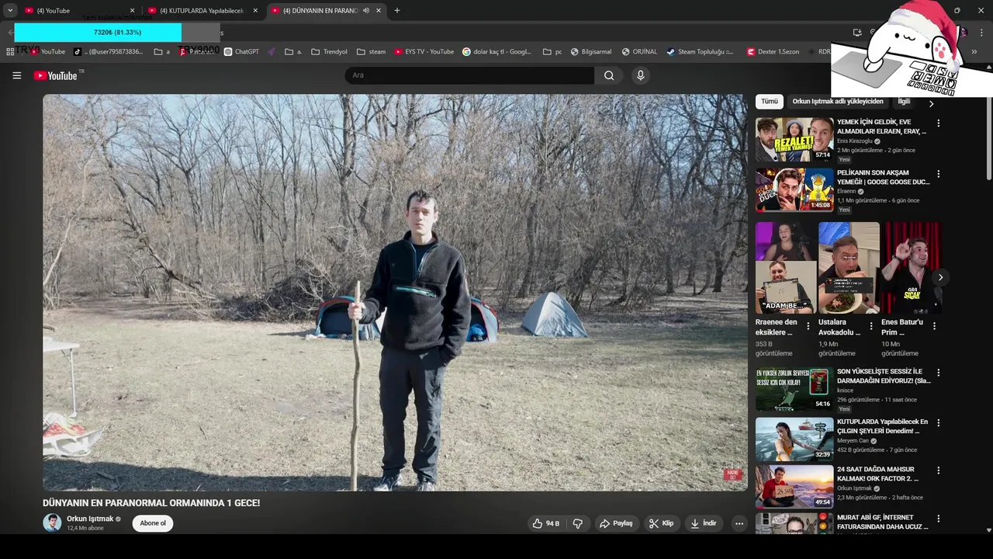Open the Steam Topluluğu bookmark
Screen dimensions: 993x559
[x=700, y=52]
